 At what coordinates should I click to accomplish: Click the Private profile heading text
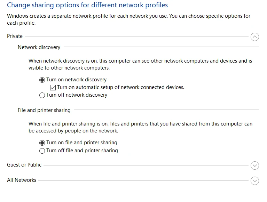pos(15,36)
